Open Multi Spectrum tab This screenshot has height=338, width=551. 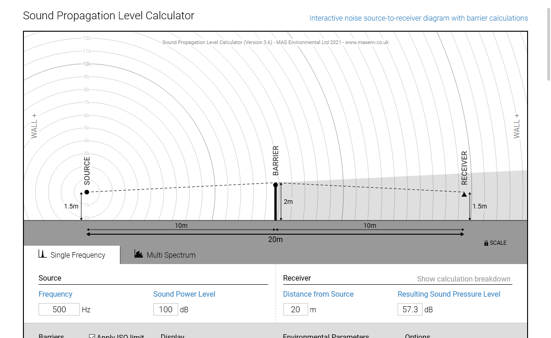[x=165, y=255]
